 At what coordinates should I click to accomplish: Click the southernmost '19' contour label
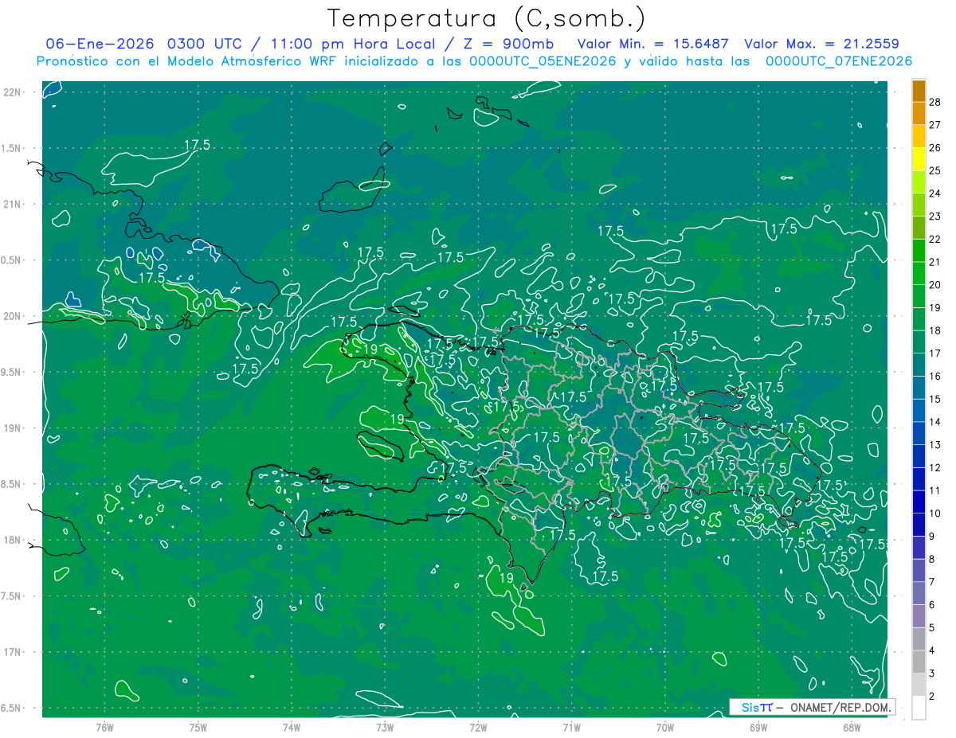click(506, 579)
